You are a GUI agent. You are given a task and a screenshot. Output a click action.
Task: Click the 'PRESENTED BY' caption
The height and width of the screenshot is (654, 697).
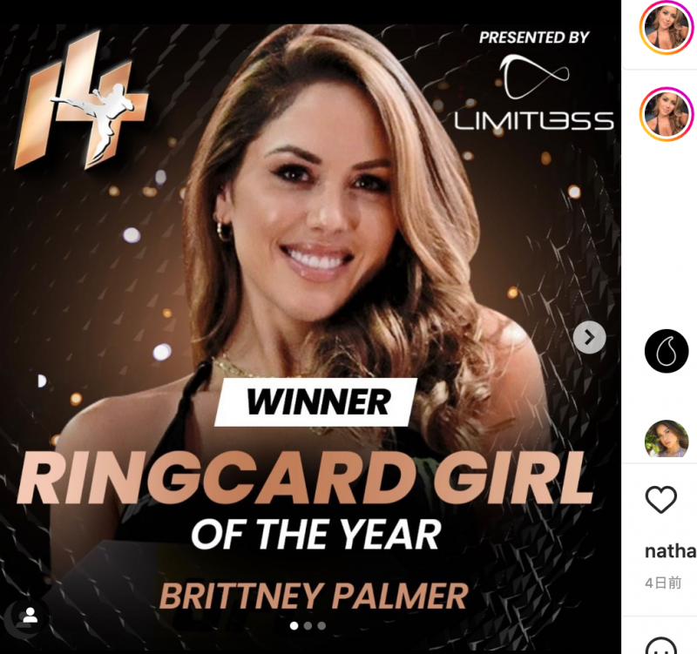pyautogui.click(x=534, y=37)
